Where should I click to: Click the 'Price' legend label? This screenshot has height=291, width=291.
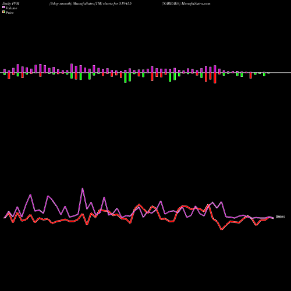(9, 13)
